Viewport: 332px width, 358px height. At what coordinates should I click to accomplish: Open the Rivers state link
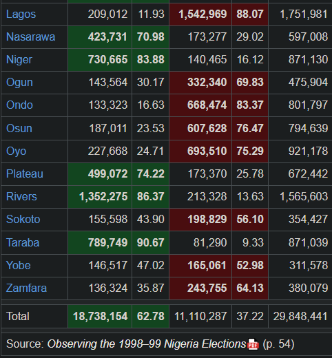pyautogui.click(x=21, y=197)
